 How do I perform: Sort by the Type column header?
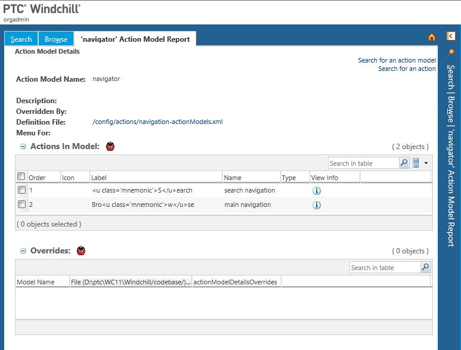point(295,178)
